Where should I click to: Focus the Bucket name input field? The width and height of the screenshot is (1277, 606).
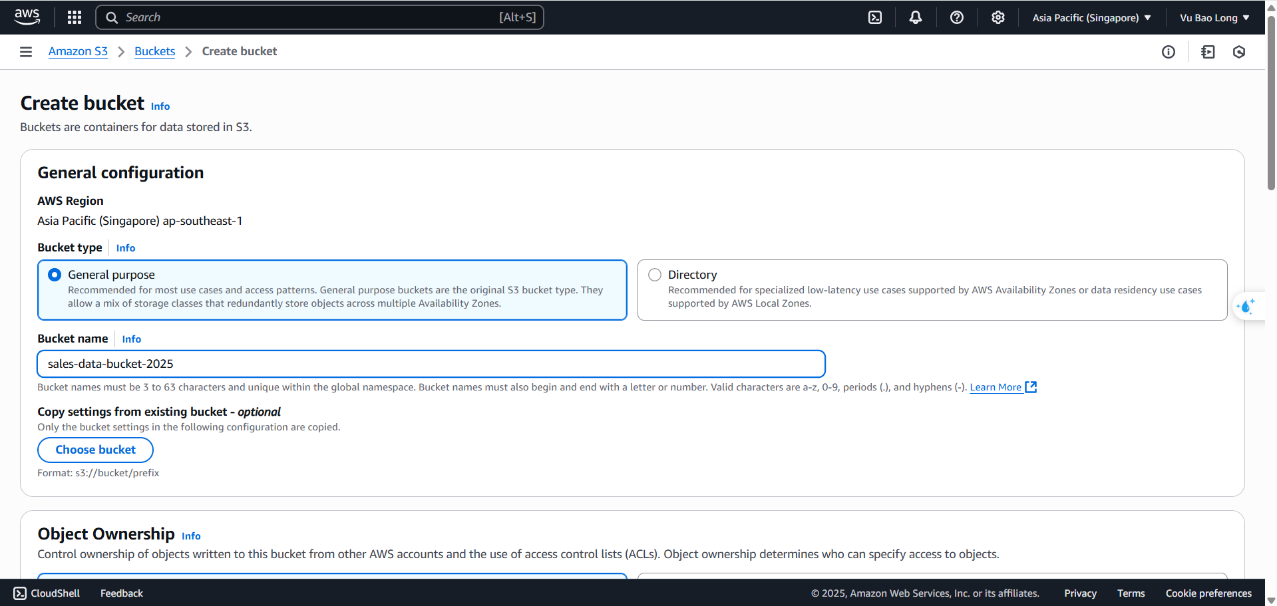pos(431,364)
